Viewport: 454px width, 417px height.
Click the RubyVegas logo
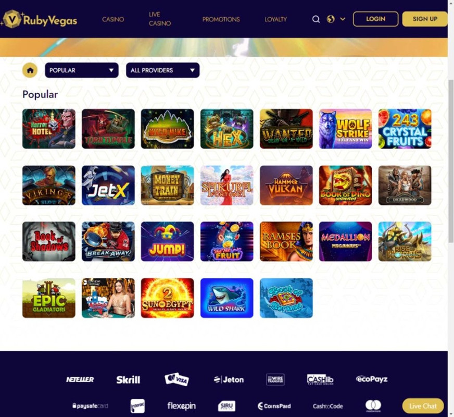point(40,19)
